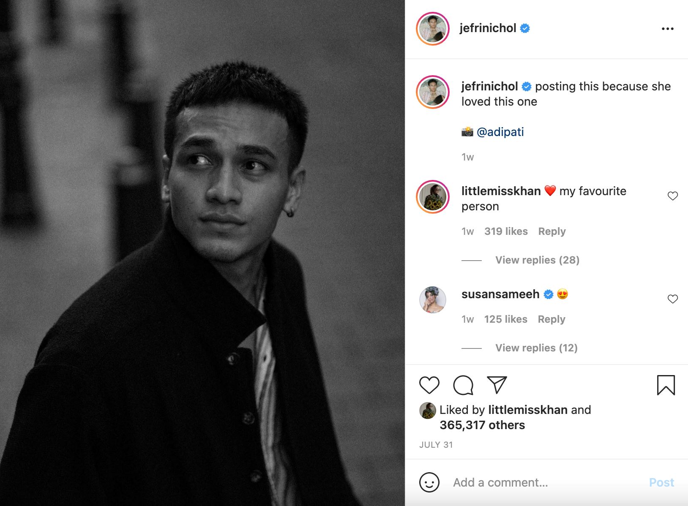688x506 pixels.
Task: Toggle like on littlemisskhan's comment heart
Action: 673,196
